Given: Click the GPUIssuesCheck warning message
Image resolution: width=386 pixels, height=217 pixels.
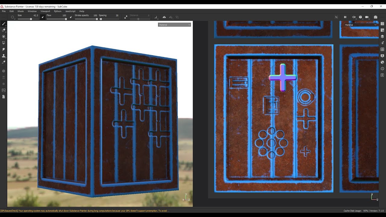Looking at the screenshot, I should coord(85,211).
